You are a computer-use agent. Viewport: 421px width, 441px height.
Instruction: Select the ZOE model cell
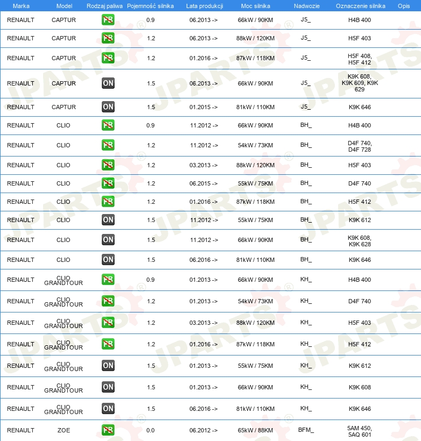pyautogui.click(x=64, y=430)
